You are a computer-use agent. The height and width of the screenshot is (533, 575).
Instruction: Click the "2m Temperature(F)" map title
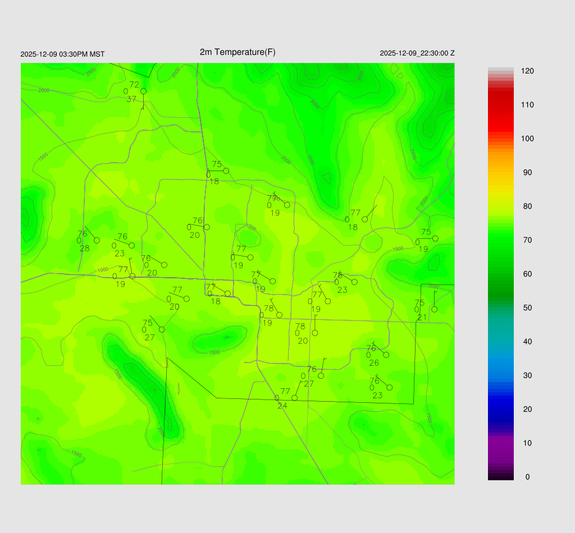click(238, 52)
